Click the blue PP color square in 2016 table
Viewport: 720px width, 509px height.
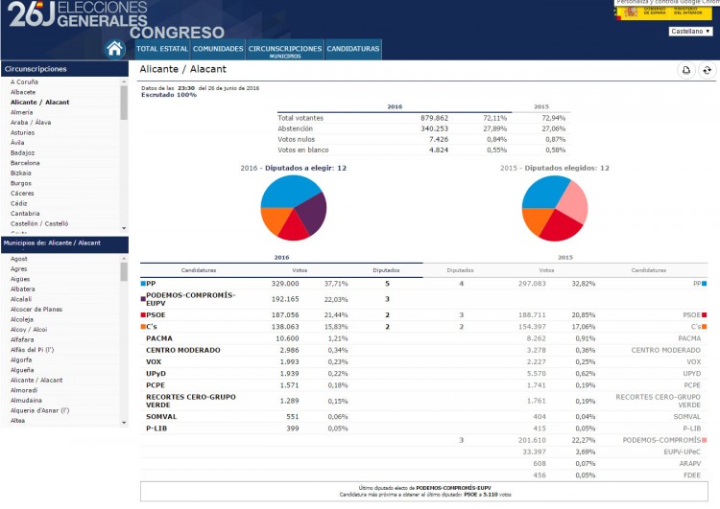[143, 284]
